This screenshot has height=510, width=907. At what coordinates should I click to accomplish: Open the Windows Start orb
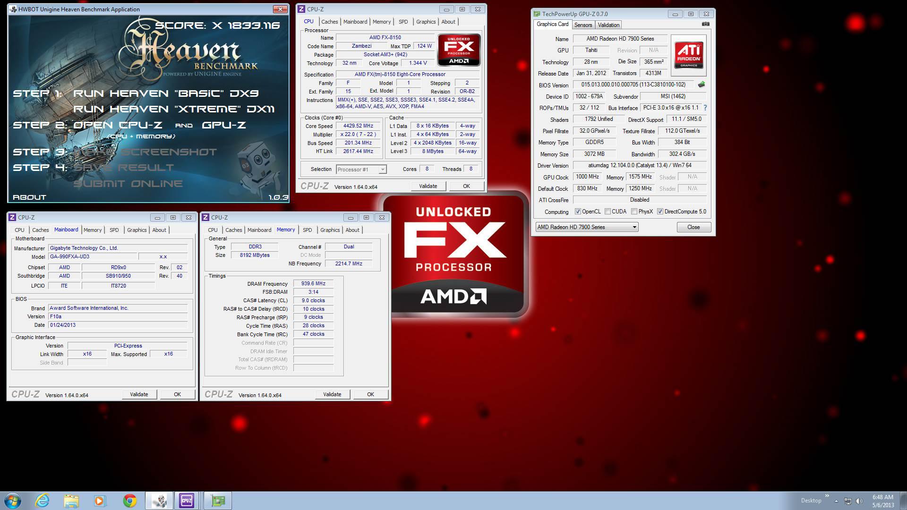point(13,501)
